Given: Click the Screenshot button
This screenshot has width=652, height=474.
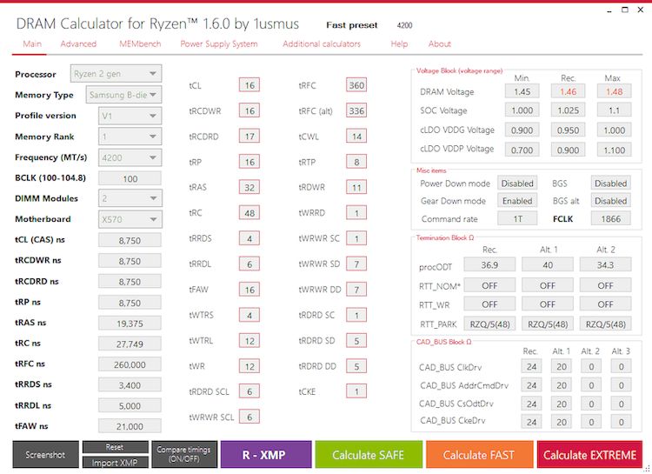Looking at the screenshot, I should pos(45,455).
